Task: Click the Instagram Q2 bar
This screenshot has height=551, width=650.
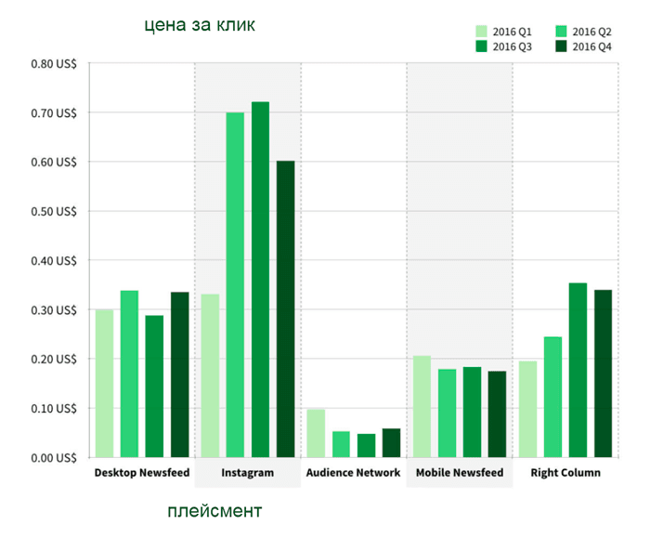Action: [x=235, y=284]
